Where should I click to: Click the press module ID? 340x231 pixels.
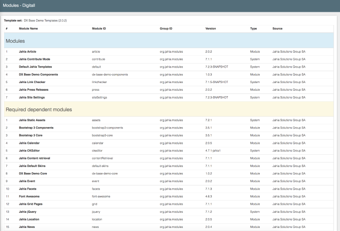[x=96, y=90]
